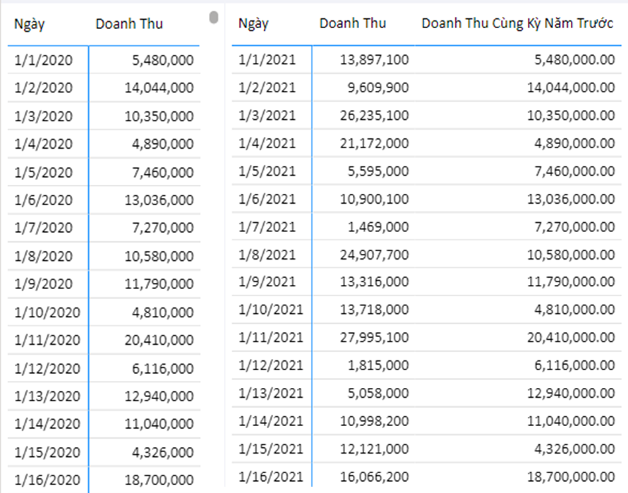
Task: Select the 1/16/2020 date cell
Action: click(x=47, y=480)
